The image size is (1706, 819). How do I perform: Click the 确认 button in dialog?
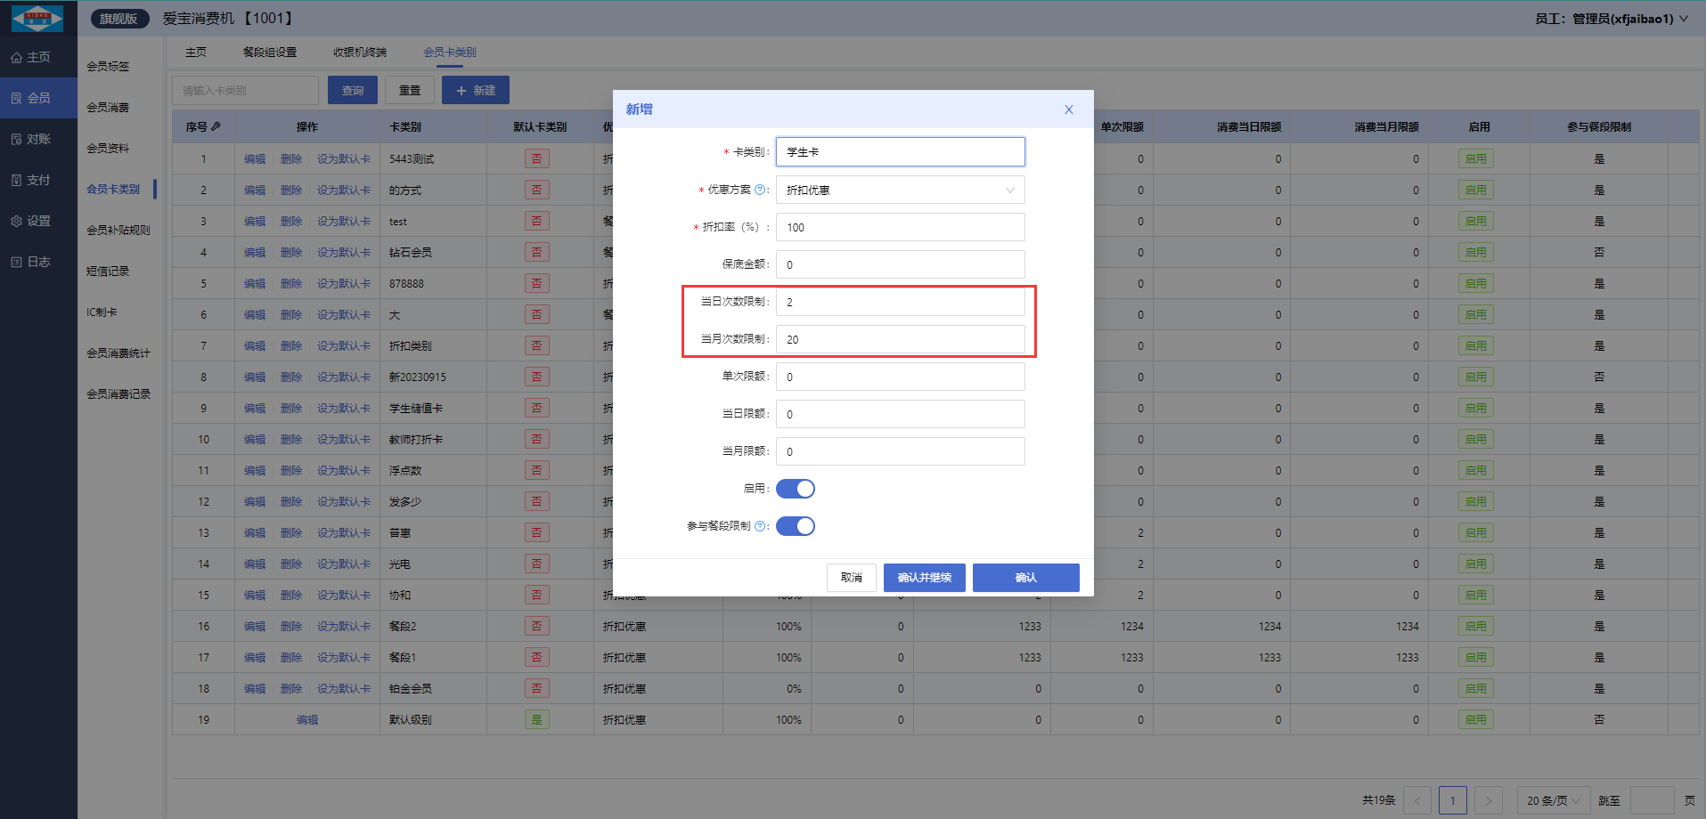point(1026,578)
